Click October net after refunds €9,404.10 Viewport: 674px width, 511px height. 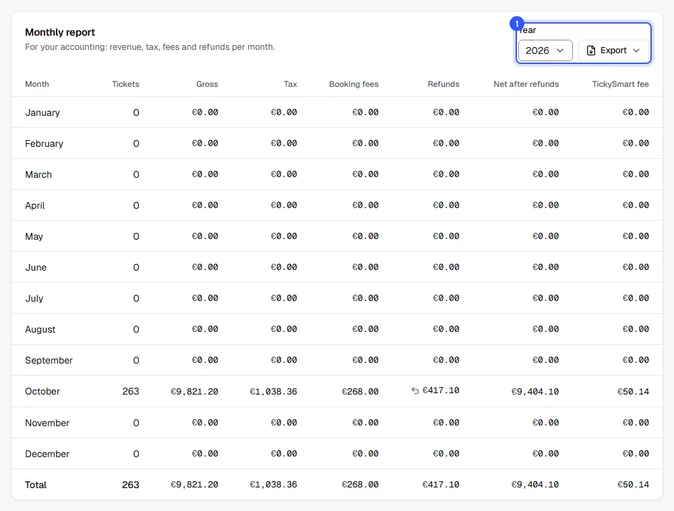pyautogui.click(x=535, y=391)
